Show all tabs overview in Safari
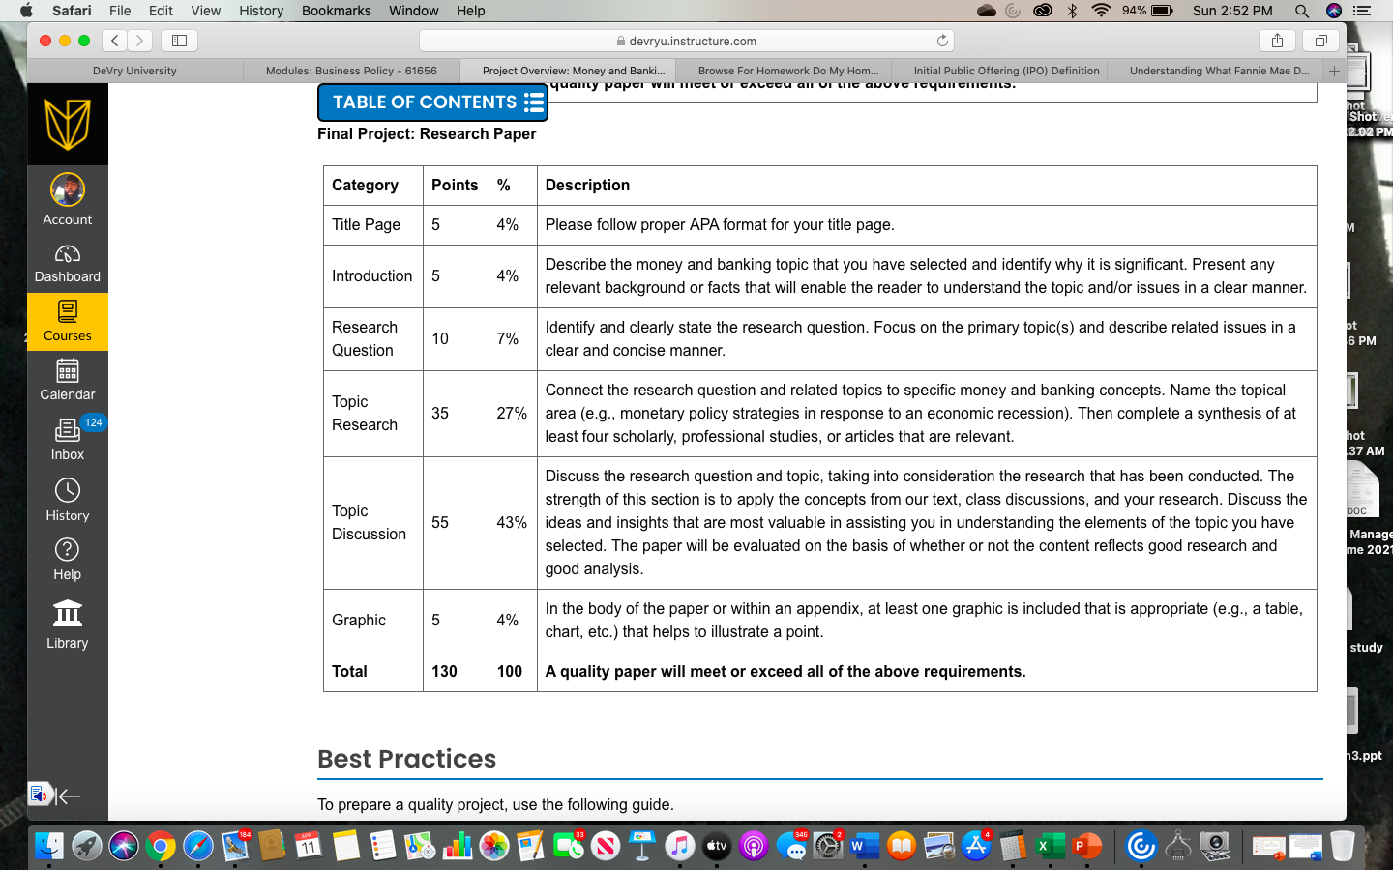This screenshot has width=1393, height=870. click(x=1320, y=41)
